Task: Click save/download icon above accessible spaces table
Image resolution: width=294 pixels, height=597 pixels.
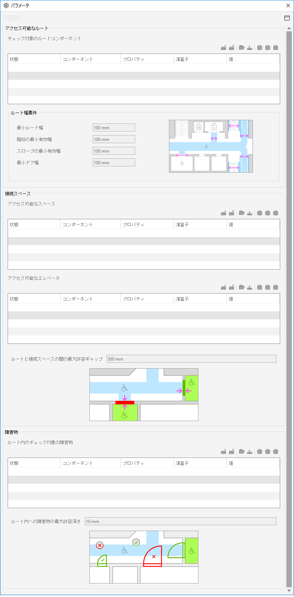Action: coord(250,213)
